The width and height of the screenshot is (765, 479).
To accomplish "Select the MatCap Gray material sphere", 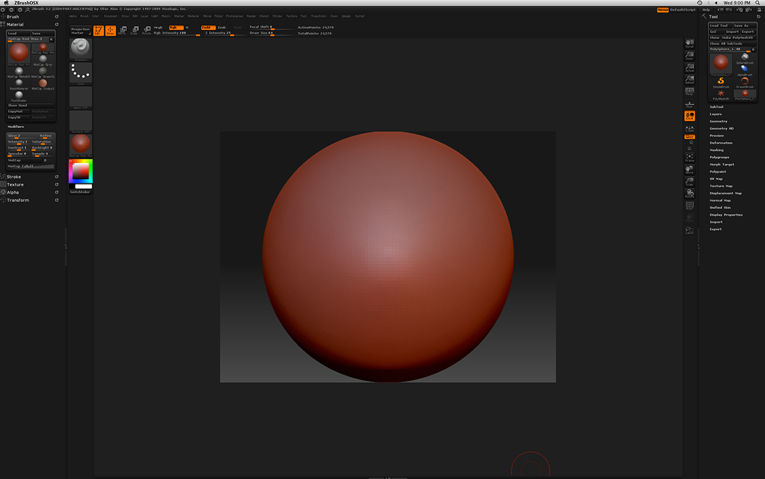I will pyautogui.click(x=43, y=59).
